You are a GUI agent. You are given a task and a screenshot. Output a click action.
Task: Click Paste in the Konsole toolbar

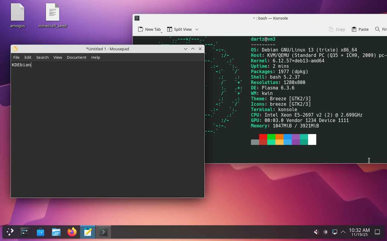(x=360, y=29)
